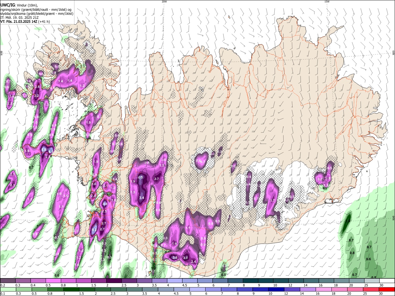Click the deep blue 10 swatch in rain scale
The width and height of the screenshot is (395, 296).
(276, 289)
